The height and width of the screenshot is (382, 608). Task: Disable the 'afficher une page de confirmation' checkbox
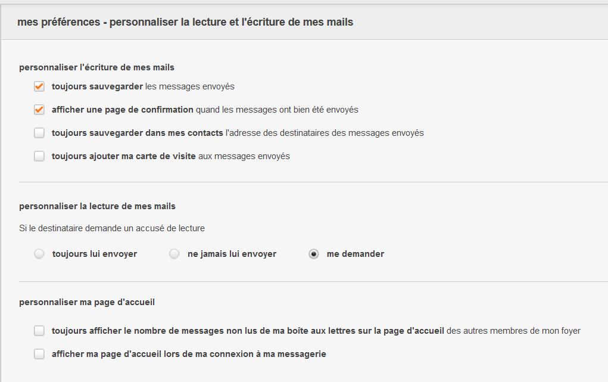pos(39,110)
